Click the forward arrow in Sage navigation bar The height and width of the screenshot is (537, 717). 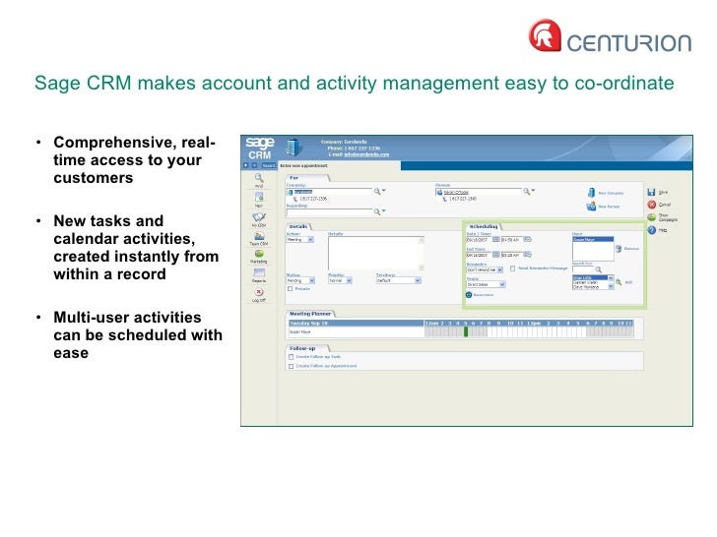click(254, 165)
